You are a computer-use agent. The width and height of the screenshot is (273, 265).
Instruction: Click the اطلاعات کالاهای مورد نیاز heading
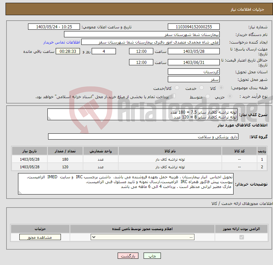(242, 125)
